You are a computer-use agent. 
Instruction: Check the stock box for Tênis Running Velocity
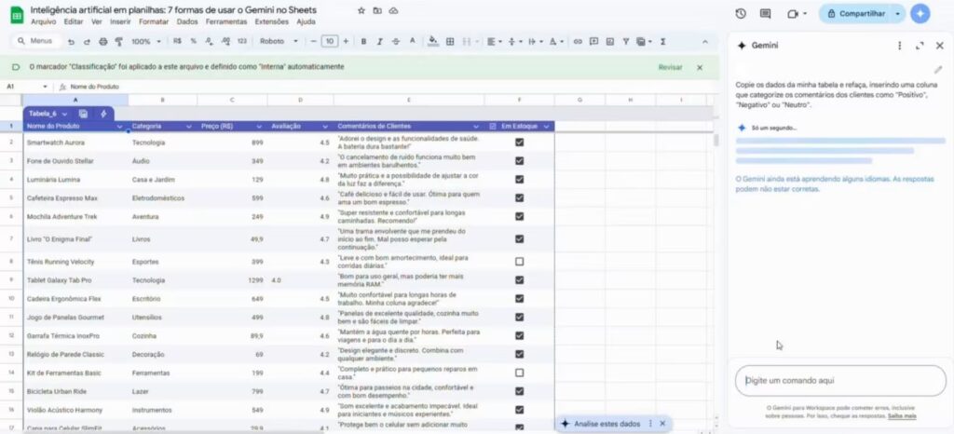(519, 262)
